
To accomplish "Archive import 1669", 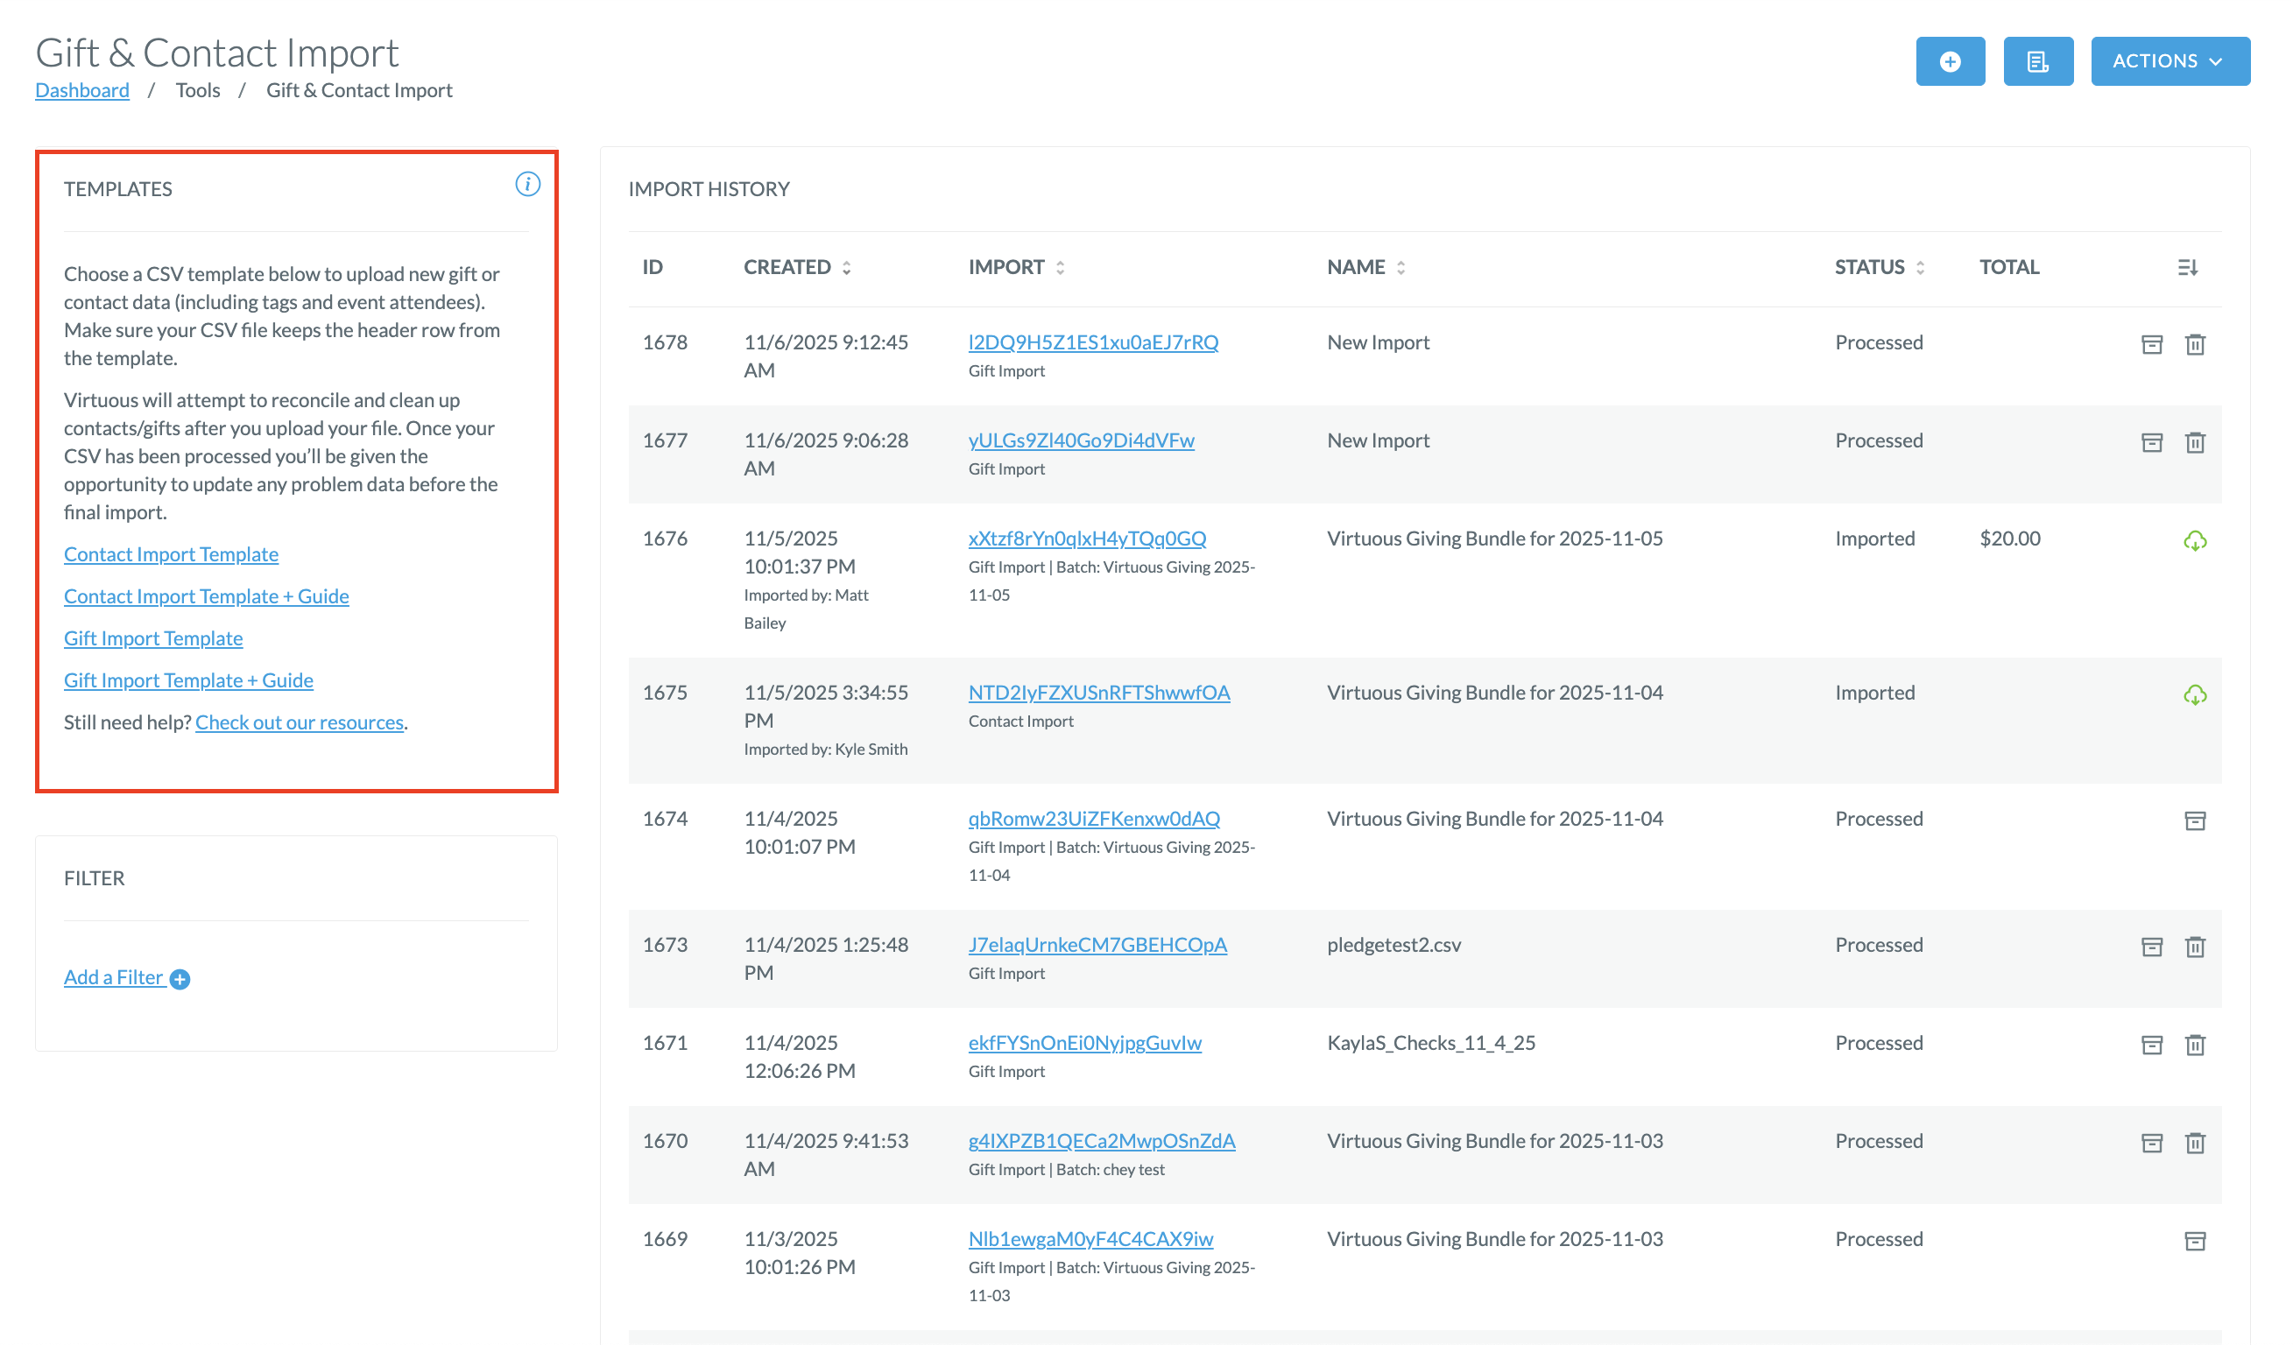I will click(x=2195, y=1242).
